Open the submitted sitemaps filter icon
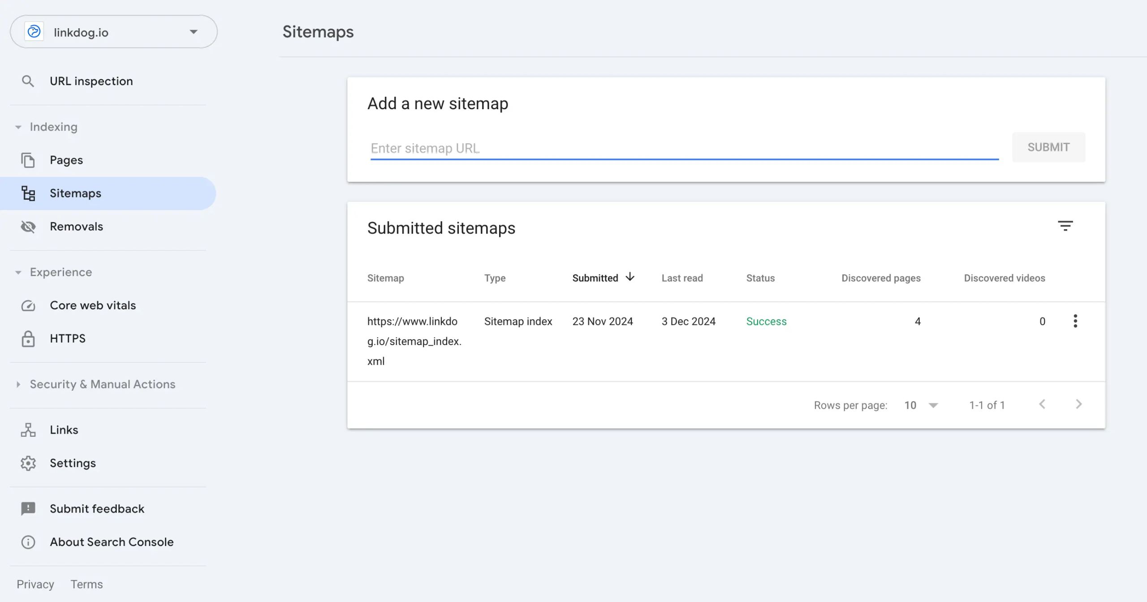This screenshot has height=602, width=1147. point(1065,226)
